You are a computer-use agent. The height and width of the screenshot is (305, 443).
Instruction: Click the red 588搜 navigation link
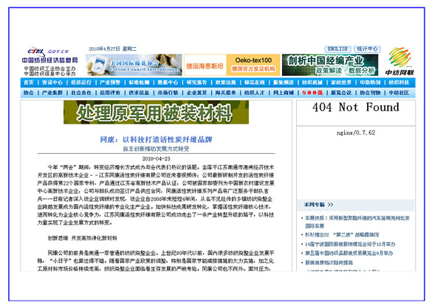point(311,93)
